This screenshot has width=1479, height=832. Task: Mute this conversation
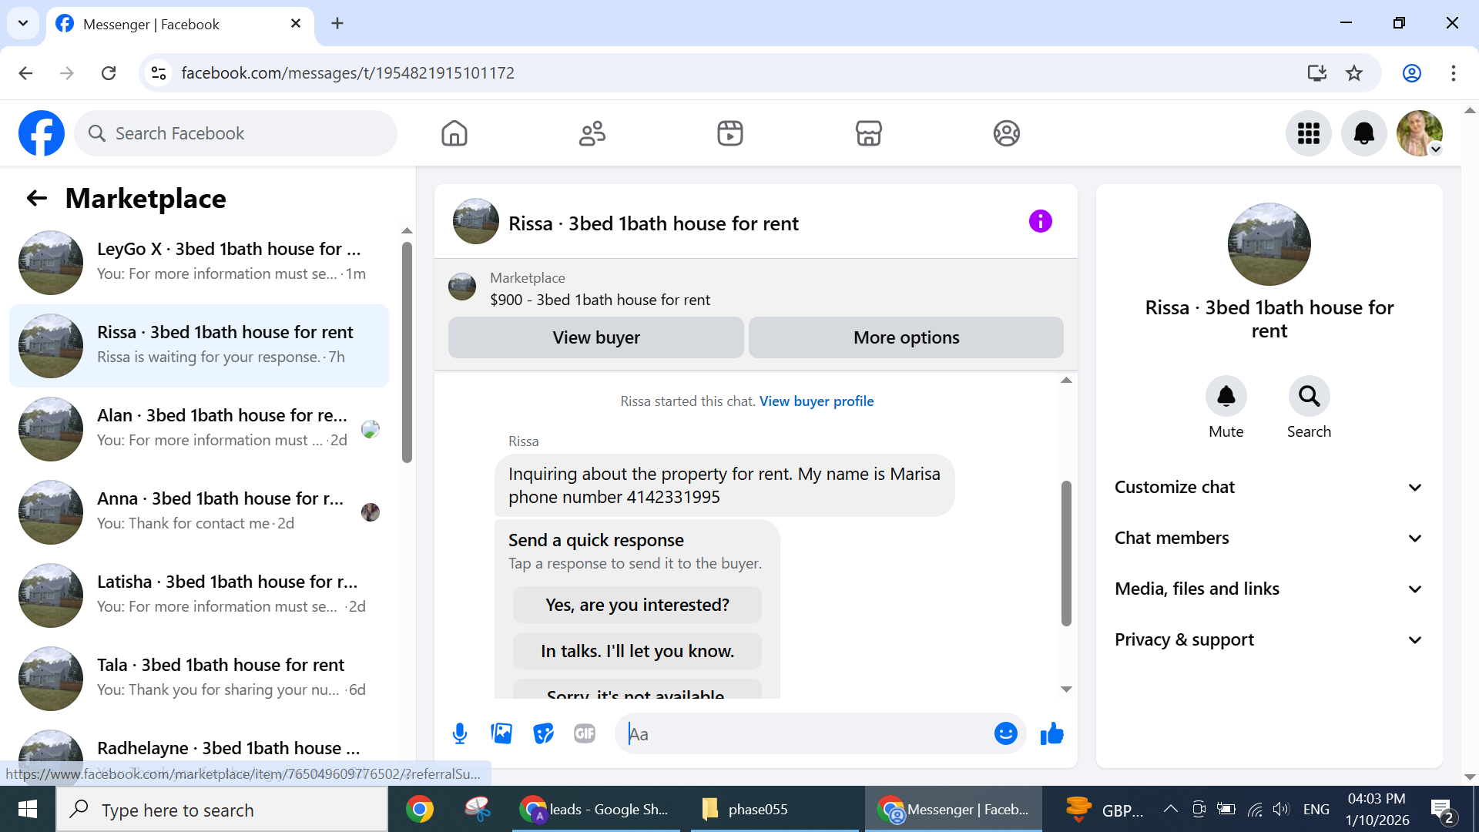coord(1226,397)
